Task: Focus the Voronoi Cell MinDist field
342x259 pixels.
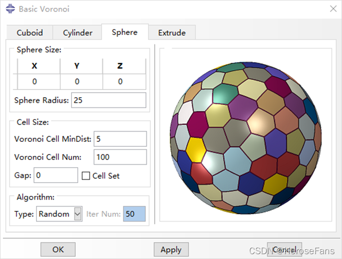Action: click(x=120, y=139)
